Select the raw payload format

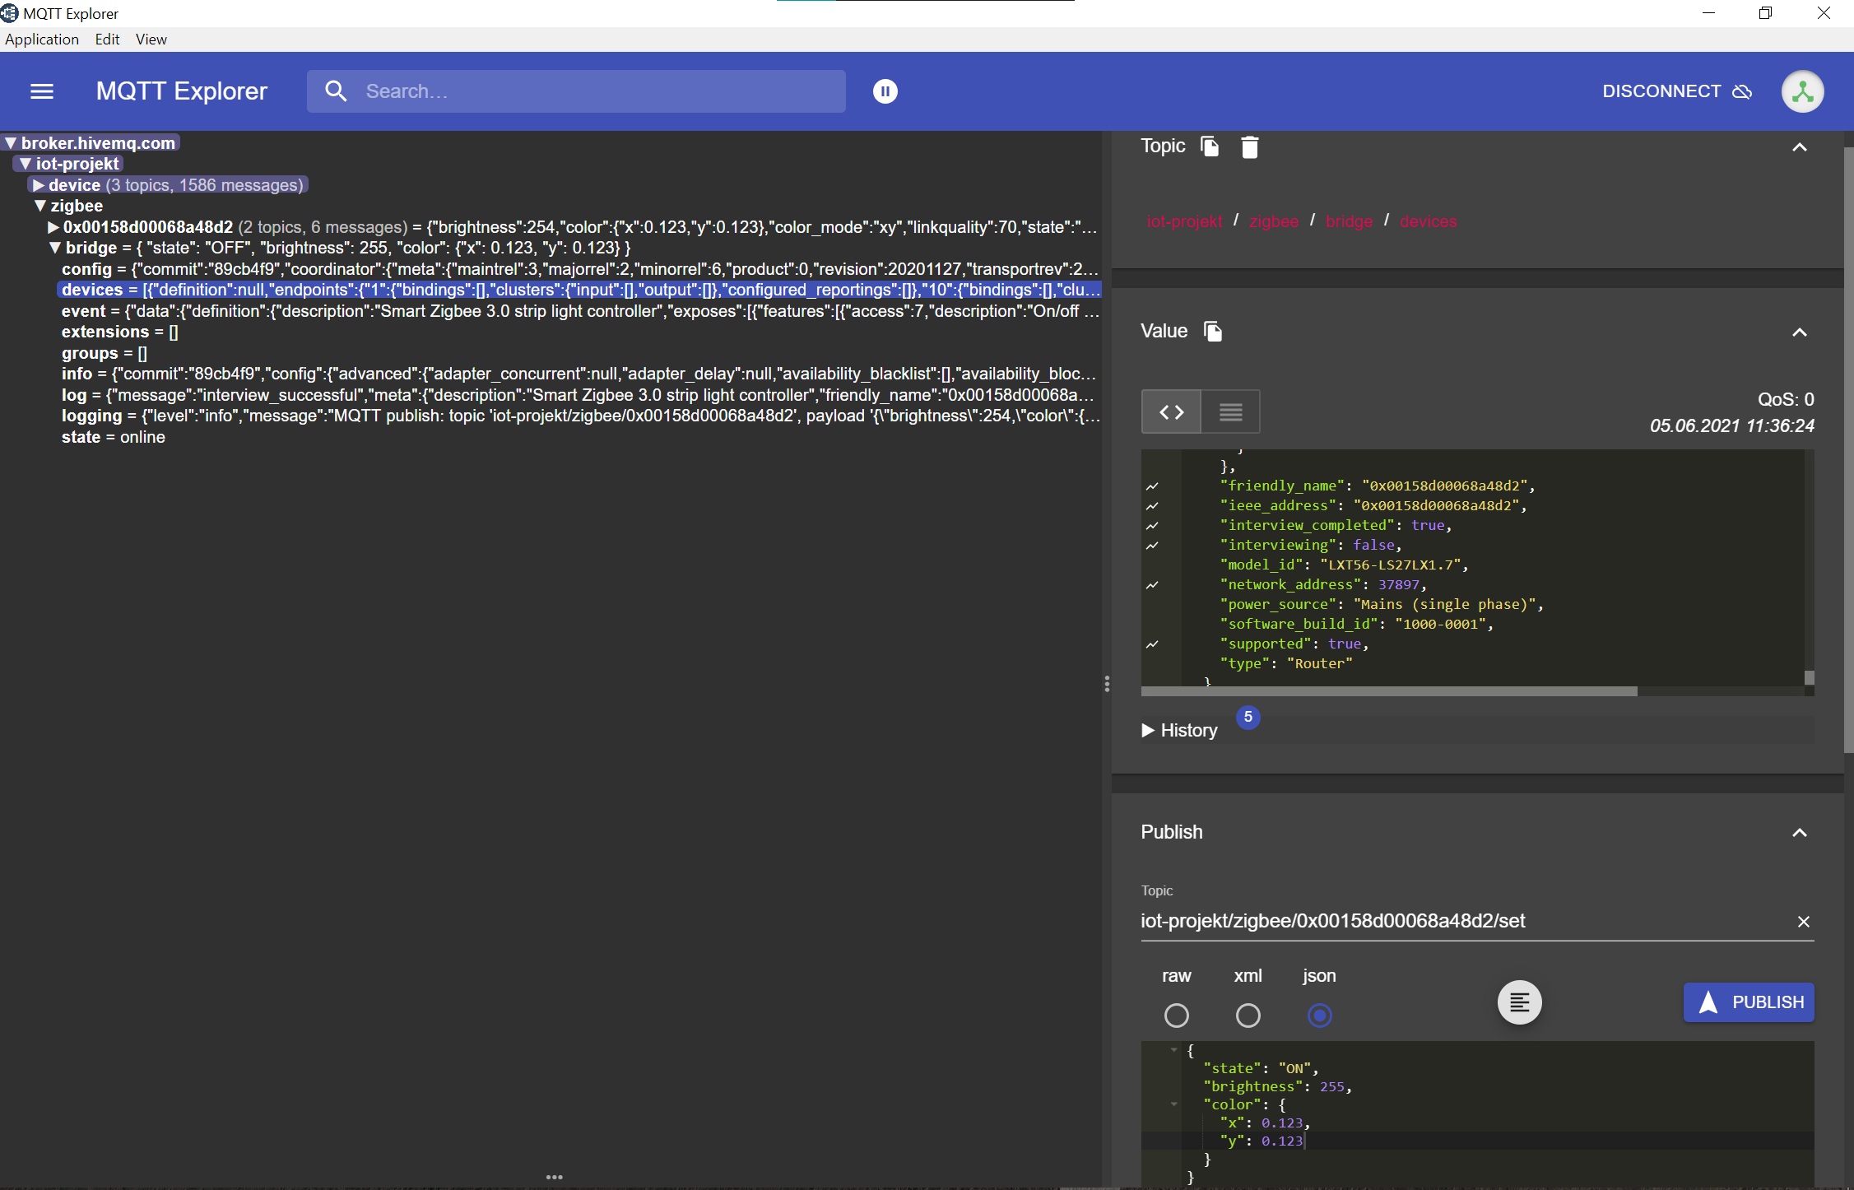[1176, 1016]
